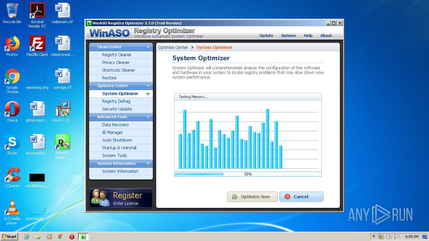429x241 pixels.
Task: Click the 8:55 PM clock
Action: 412,237
